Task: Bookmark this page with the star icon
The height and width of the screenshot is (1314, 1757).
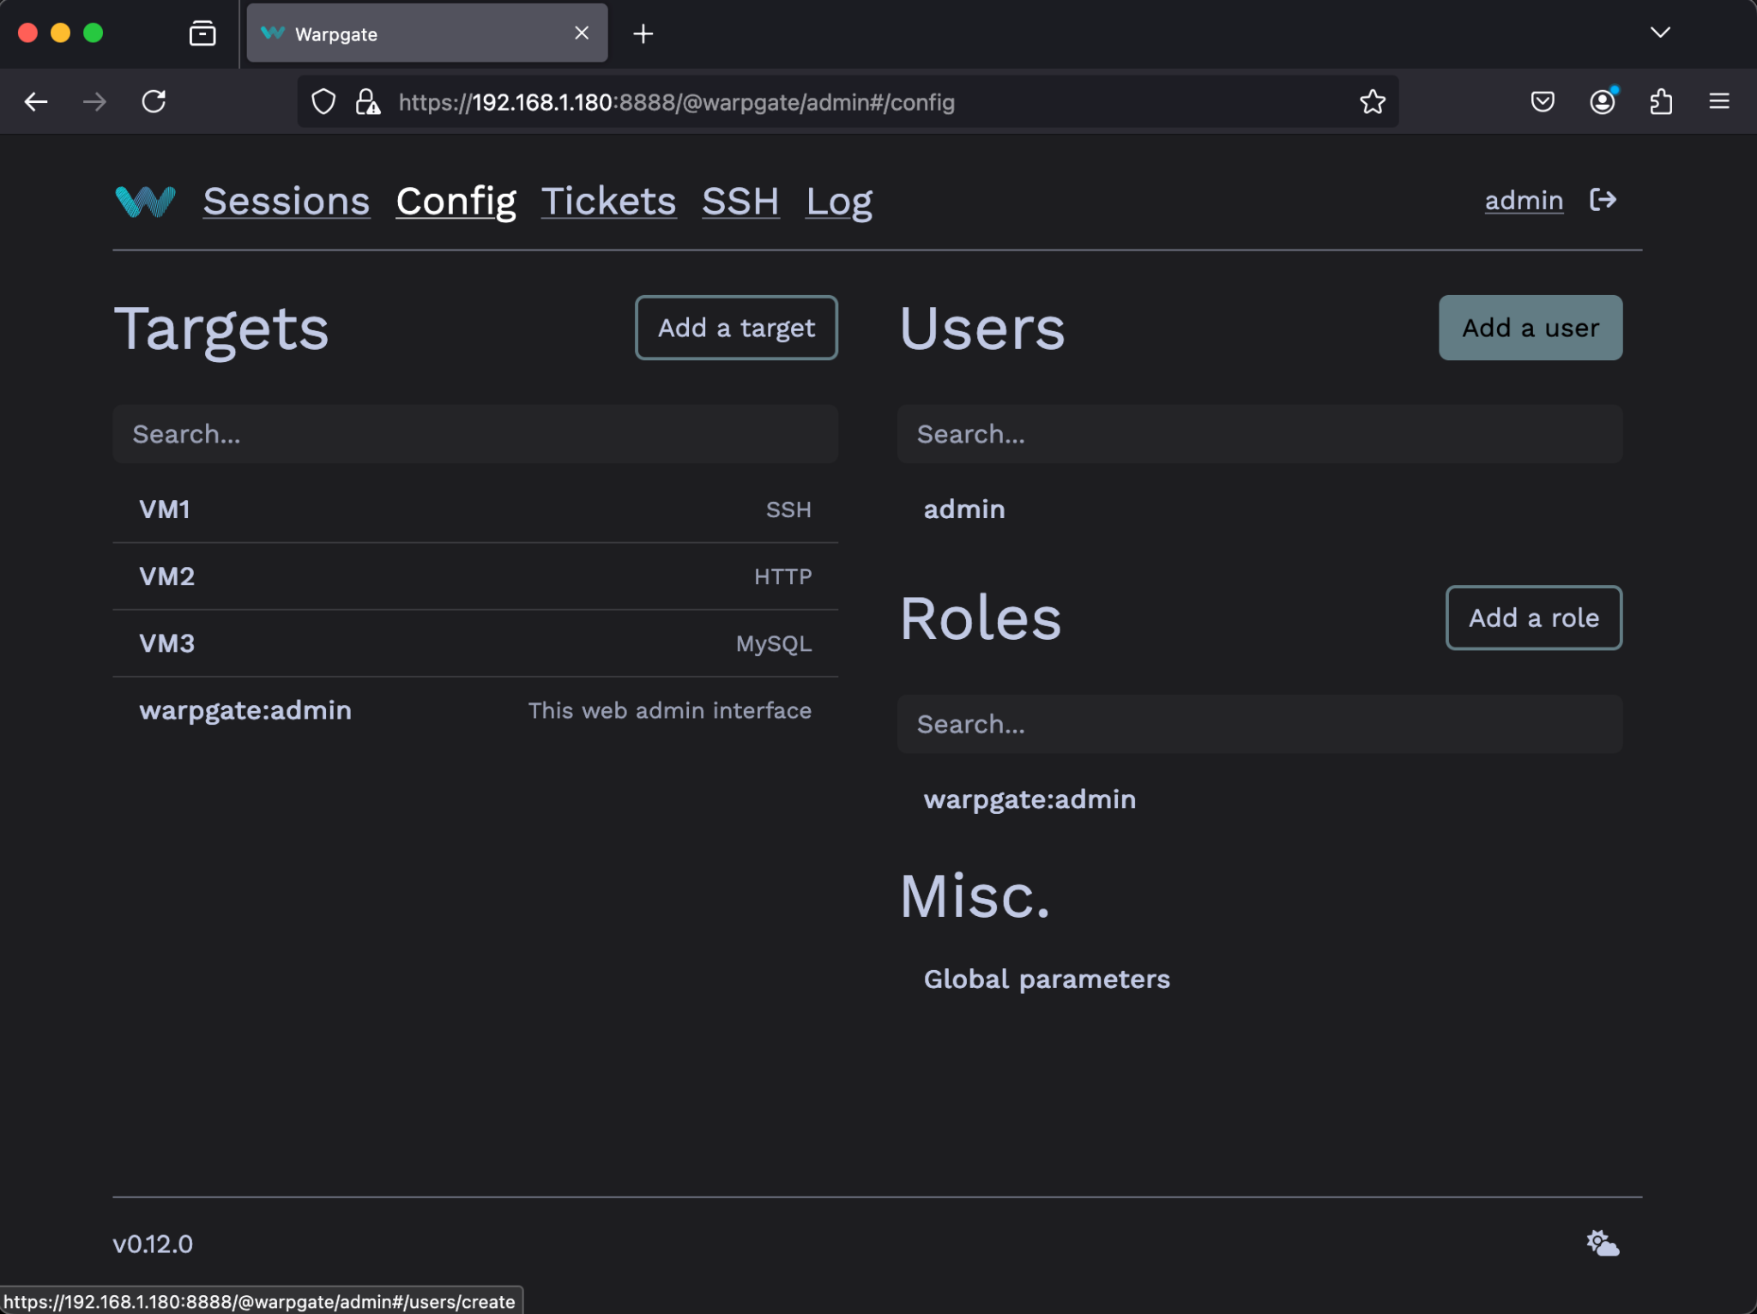Action: tap(1372, 101)
